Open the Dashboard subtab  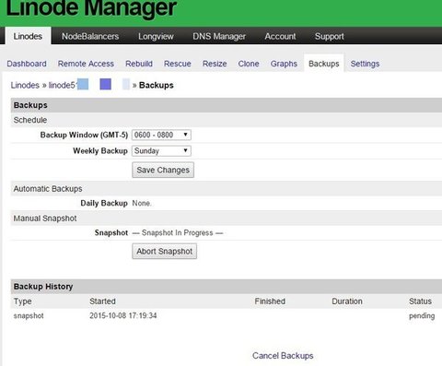pos(27,64)
